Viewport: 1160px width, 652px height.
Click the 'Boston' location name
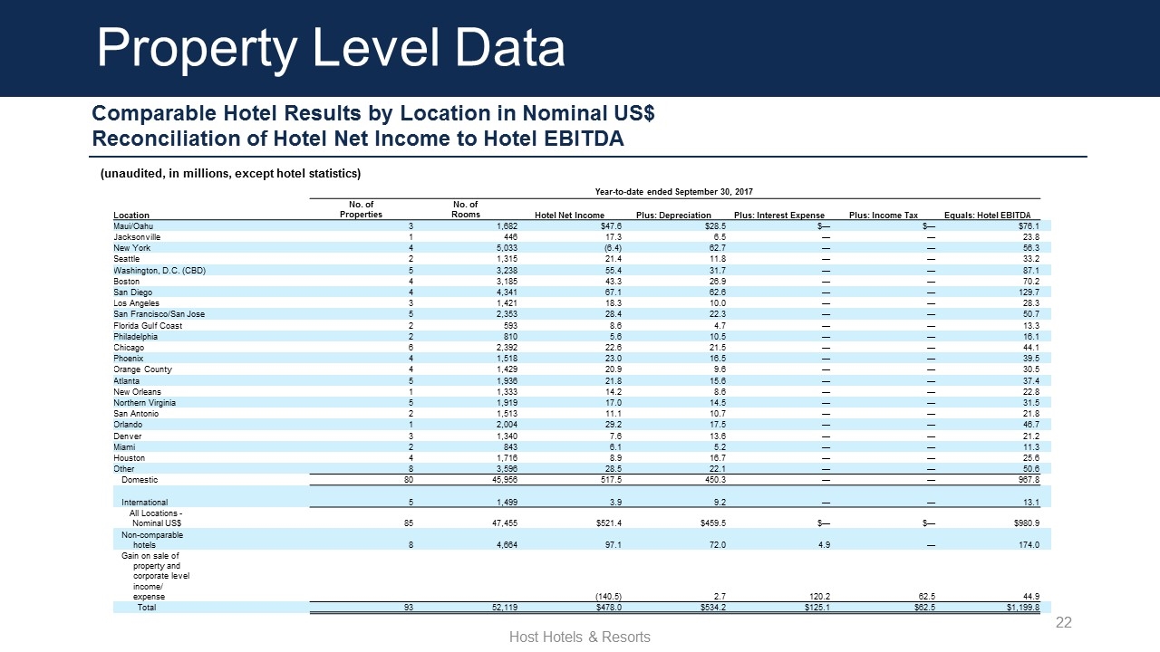point(126,280)
